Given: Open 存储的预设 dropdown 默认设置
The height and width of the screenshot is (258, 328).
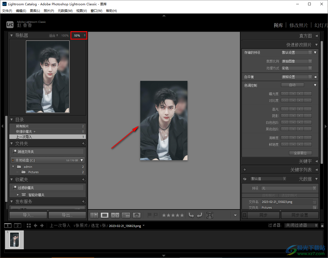Looking at the screenshot, I should pos(296,53).
